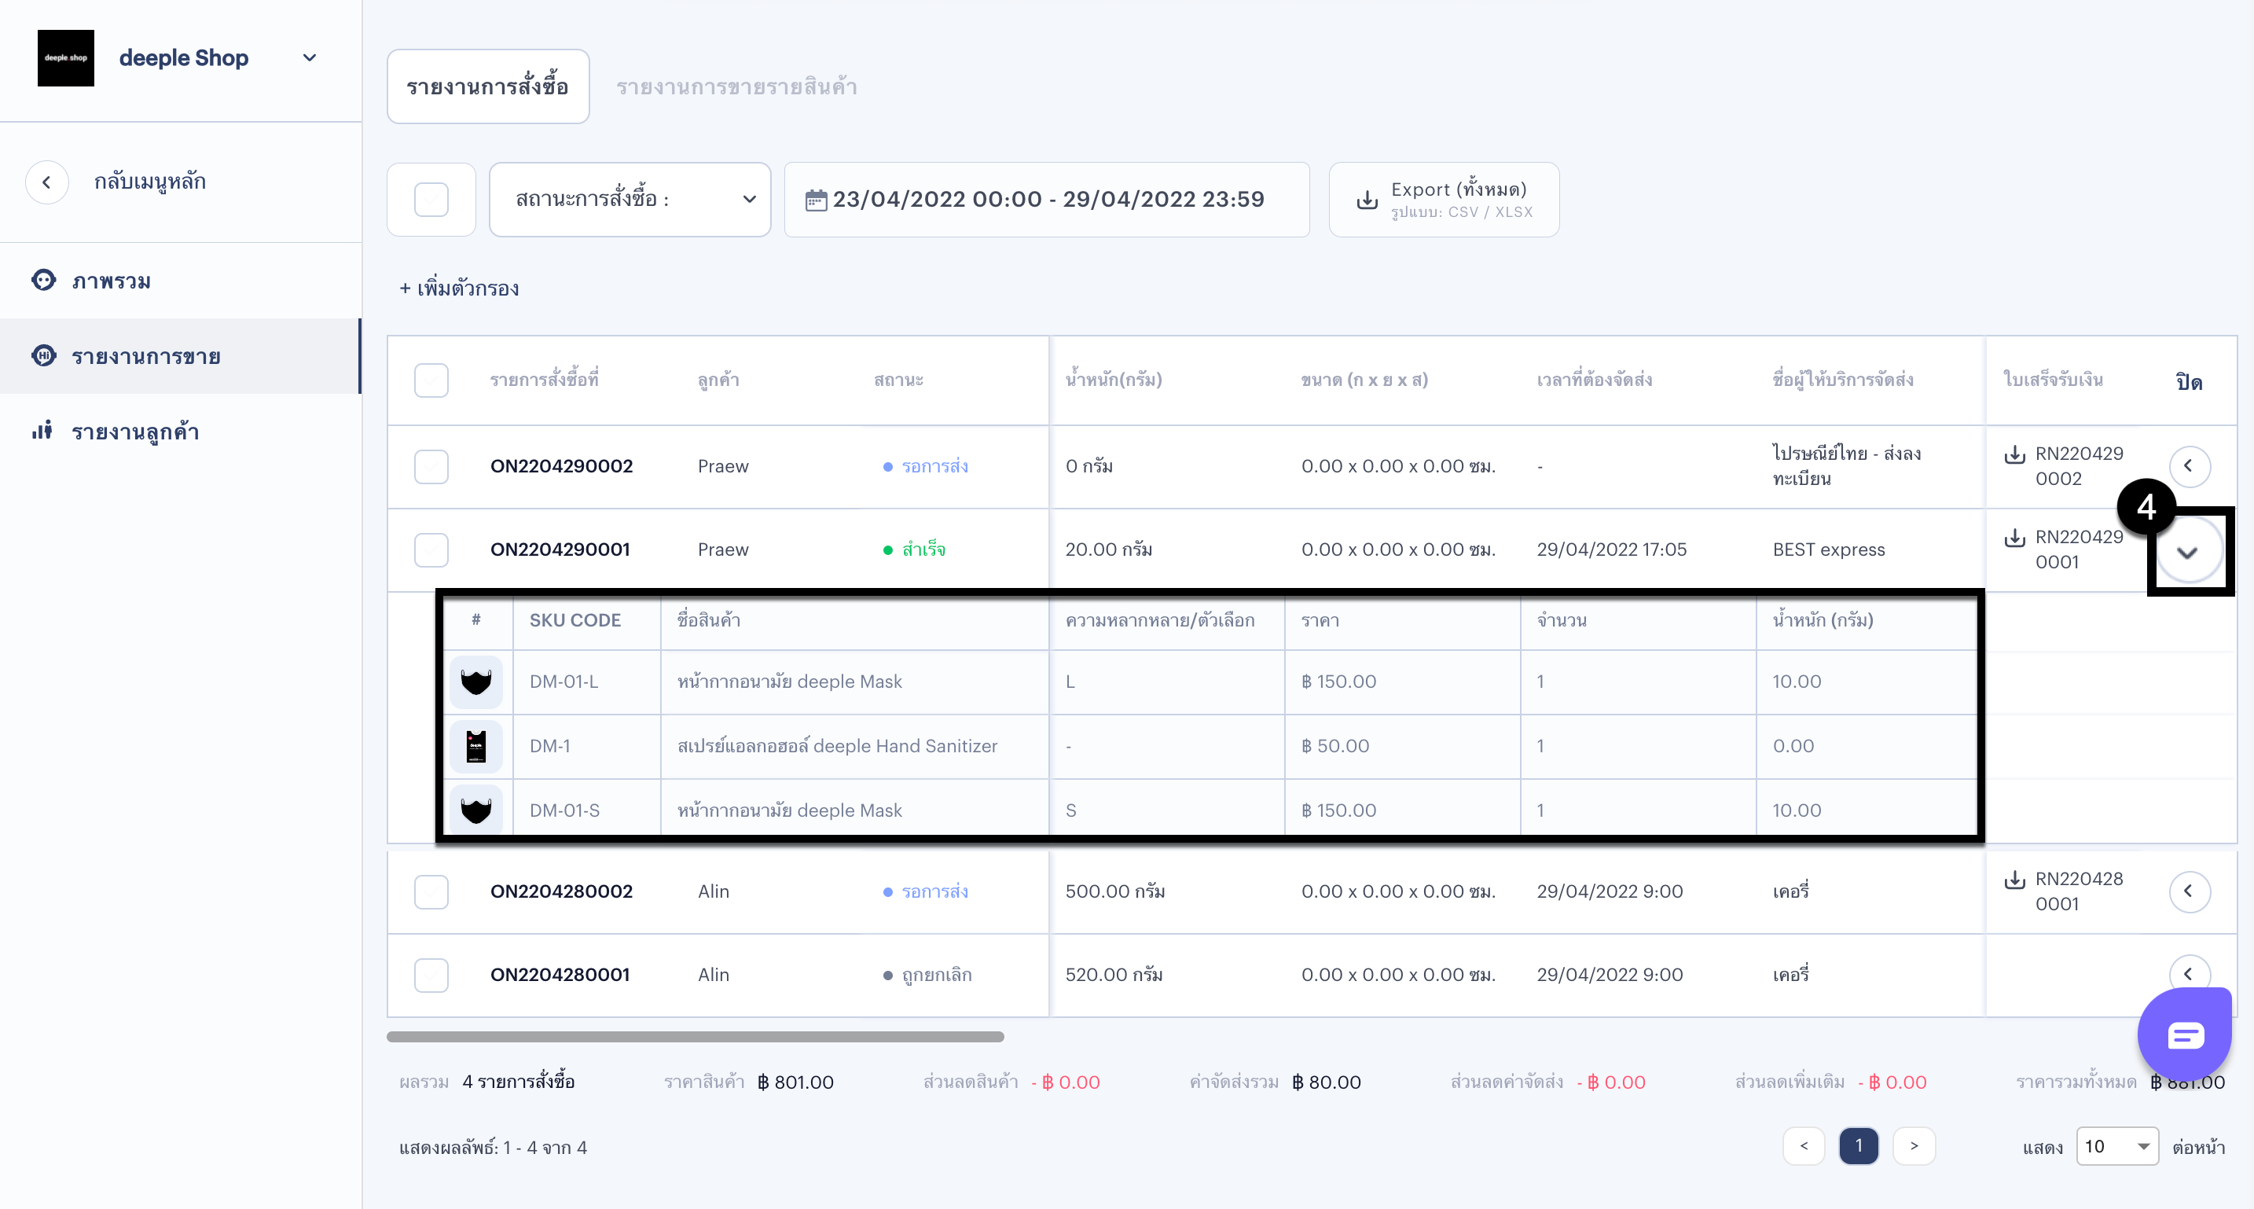Go to next results page
This screenshot has height=1209, width=2254.
[x=1914, y=1146]
